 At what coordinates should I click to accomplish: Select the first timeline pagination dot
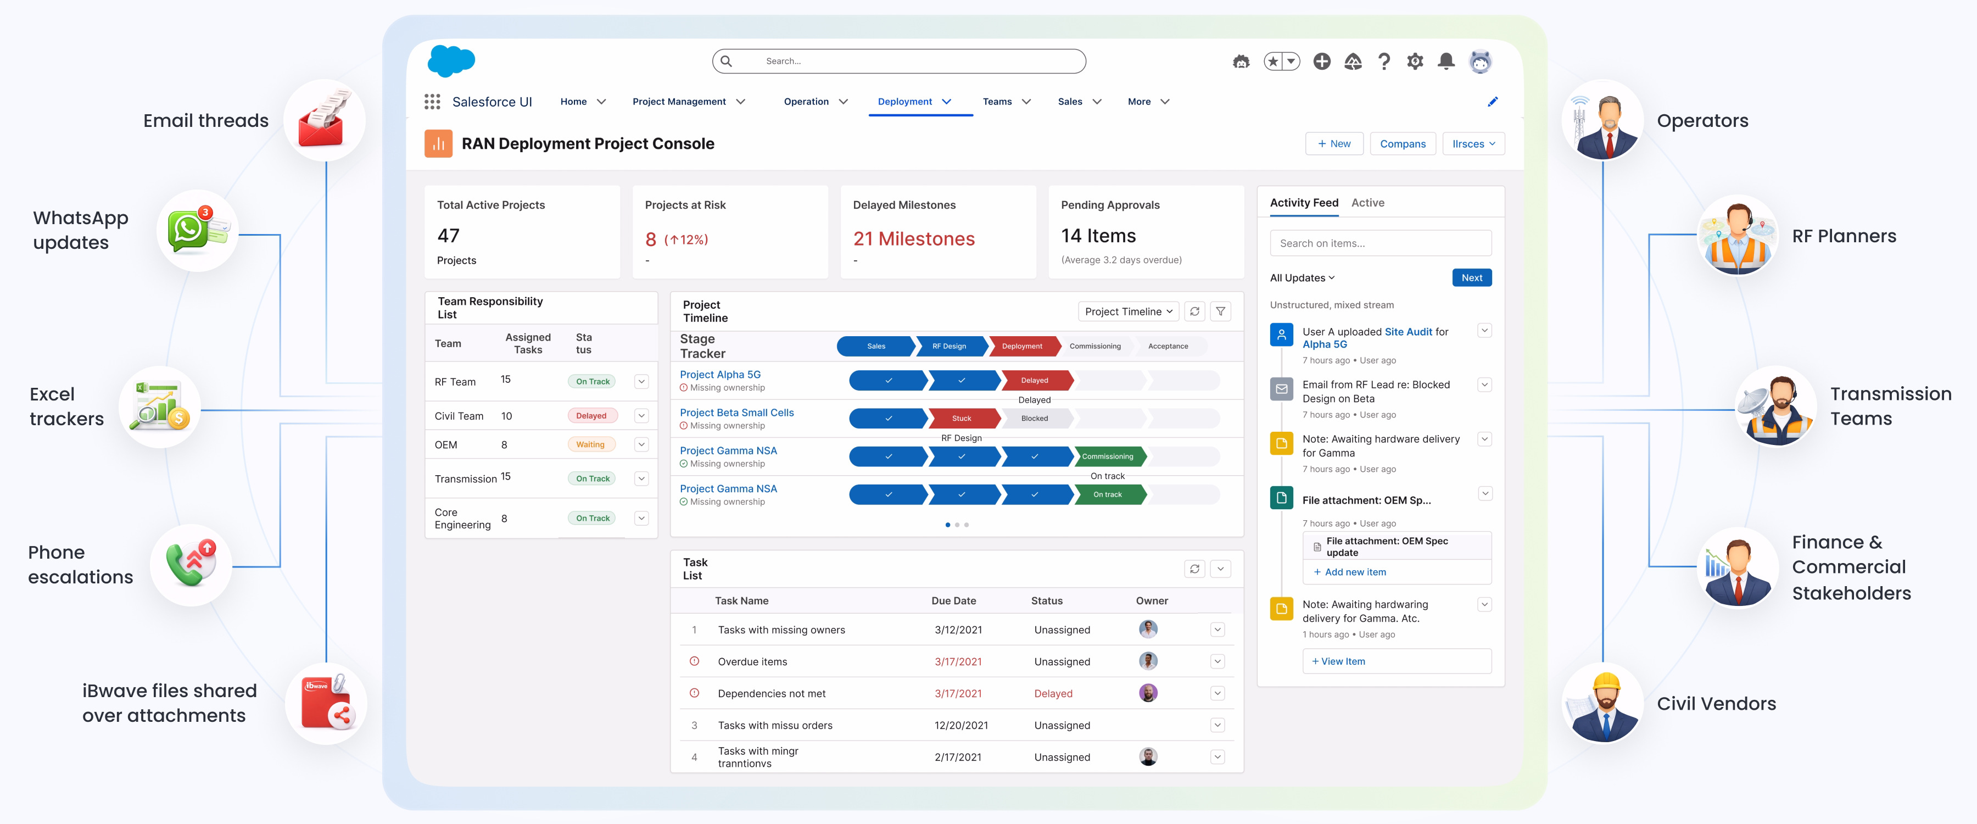[948, 525]
